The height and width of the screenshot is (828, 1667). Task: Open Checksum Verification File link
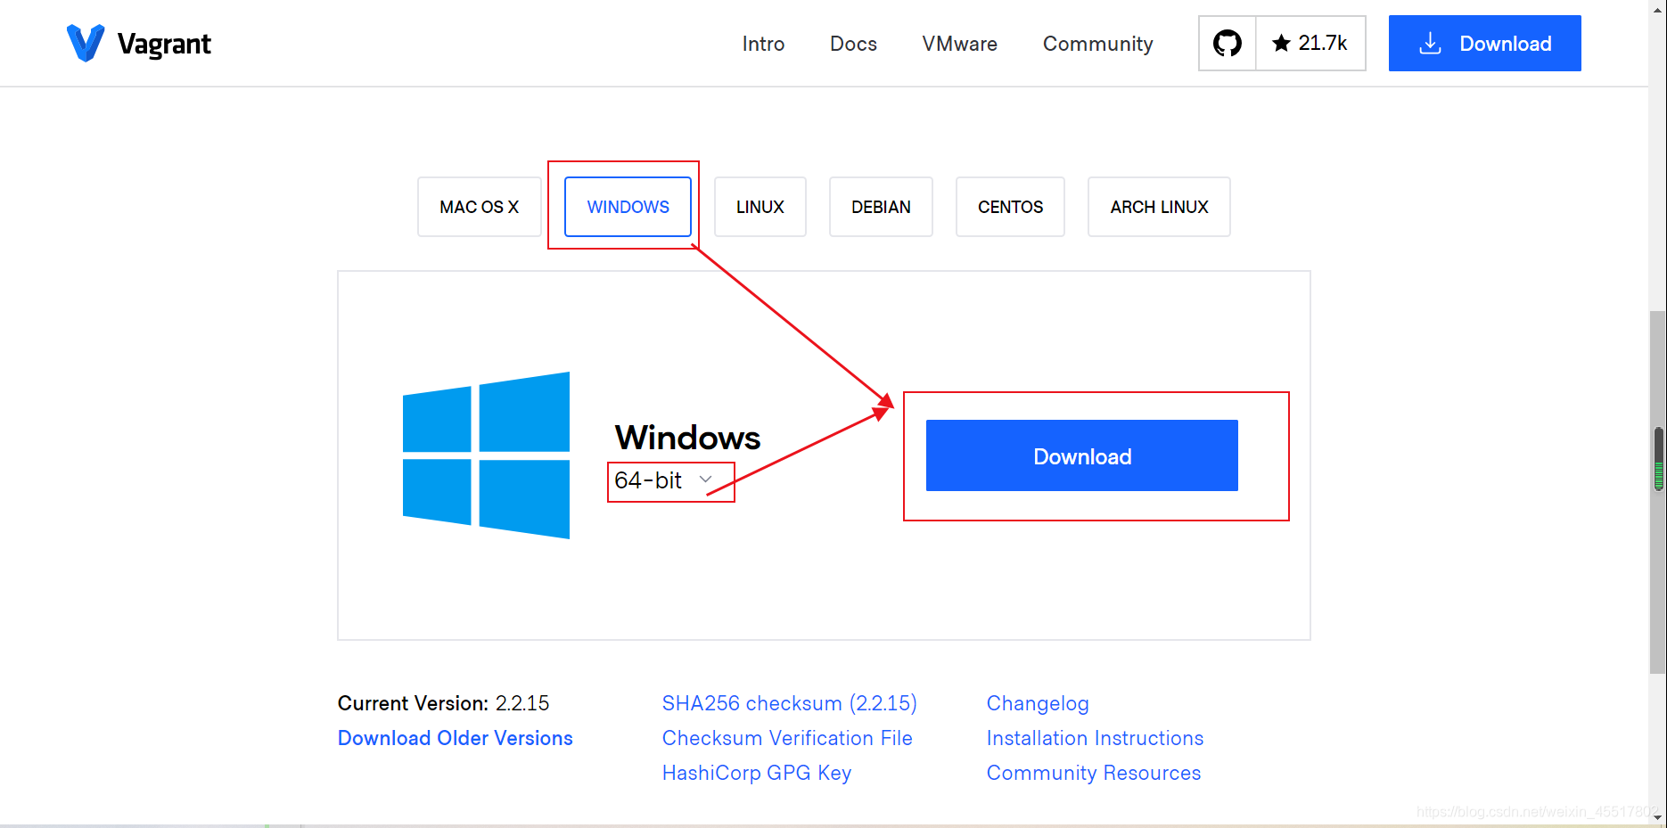787,738
